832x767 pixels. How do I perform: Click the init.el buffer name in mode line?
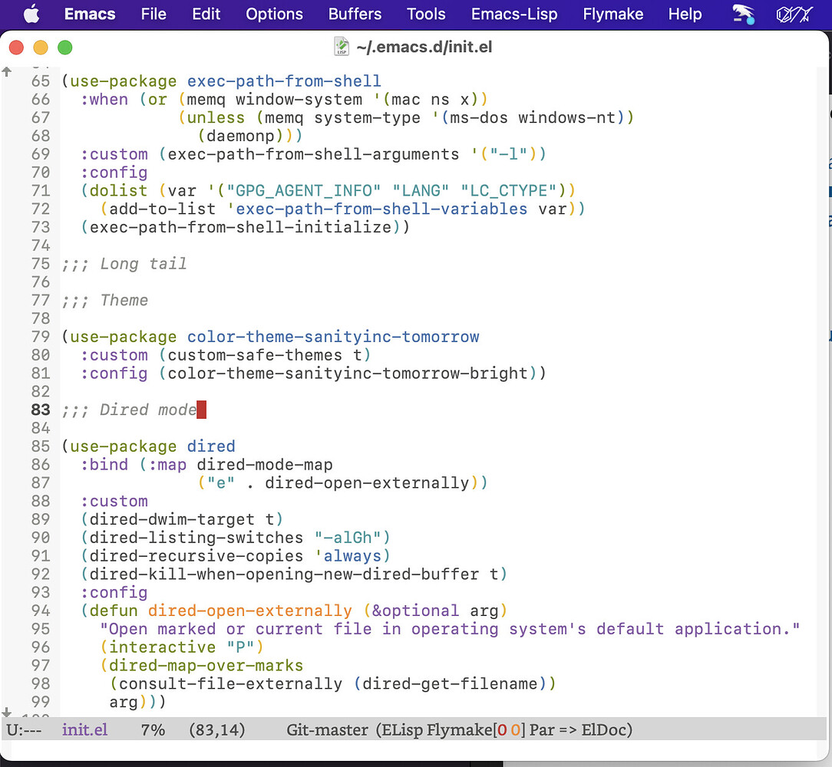[84, 729]
